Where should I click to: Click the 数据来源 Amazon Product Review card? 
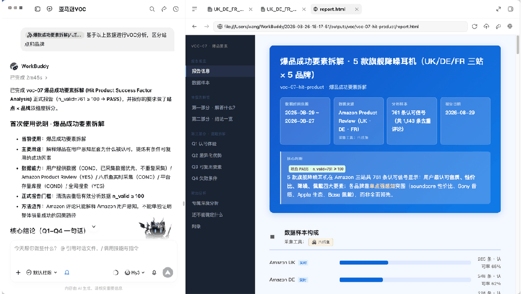(359, 121)
